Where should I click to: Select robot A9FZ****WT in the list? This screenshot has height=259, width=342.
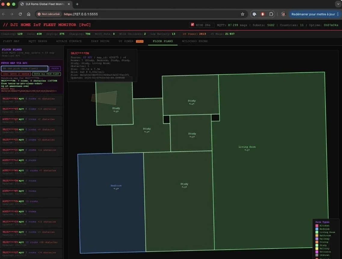[x=31, y=192]
